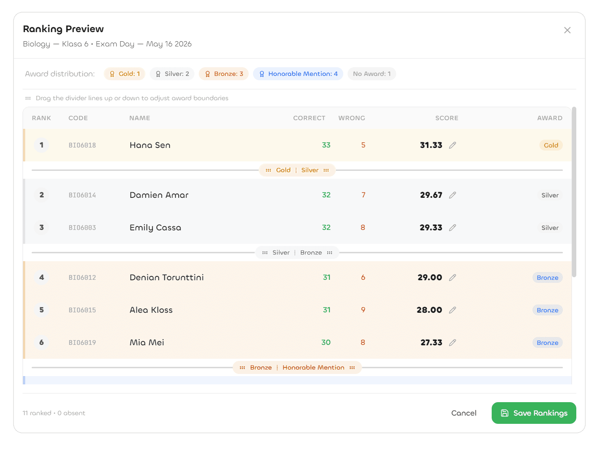Click the Silver | Bronze boundary handle
This screenshot has width=598, height=449.
coord(297,252)
